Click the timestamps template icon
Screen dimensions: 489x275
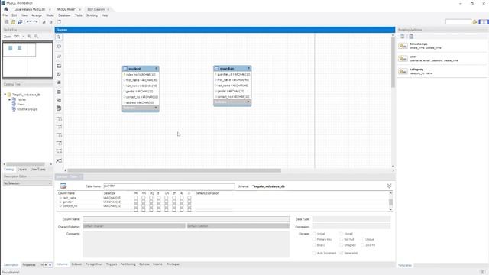tap(403, 46)
